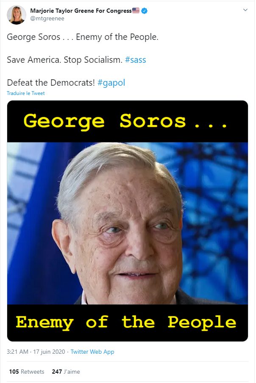The image size is (256, 383).
Task: Open the Twitter Web App source link
Action: [92, 352]
